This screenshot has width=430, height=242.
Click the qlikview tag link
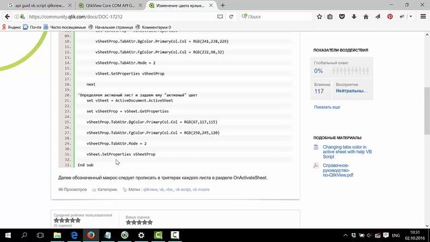[150, 190]
